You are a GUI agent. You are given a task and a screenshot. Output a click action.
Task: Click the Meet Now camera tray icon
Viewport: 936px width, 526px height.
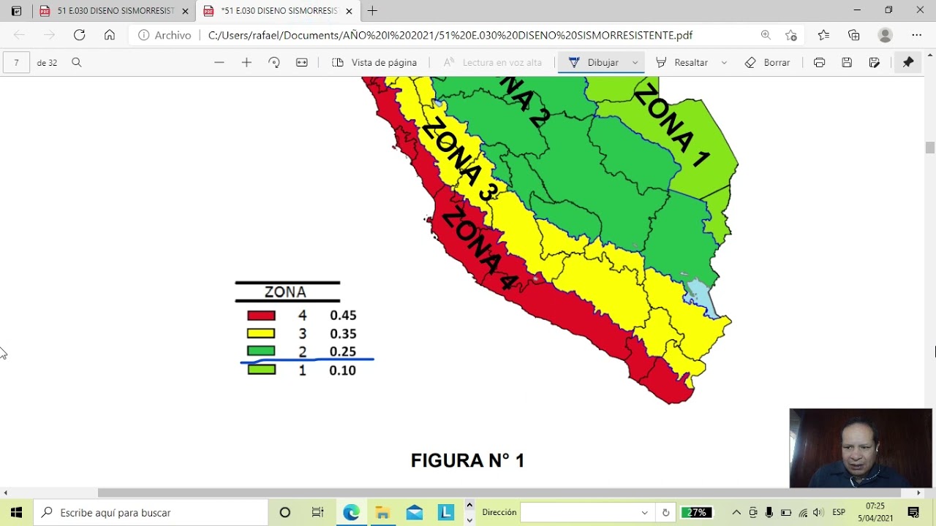pyautogui.click(x=753, y=513)
